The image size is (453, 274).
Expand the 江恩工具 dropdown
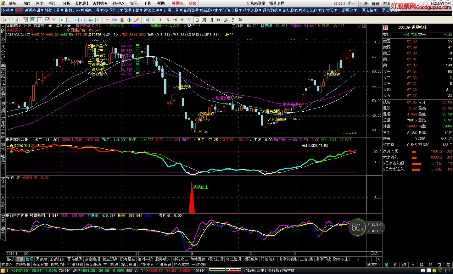(173, 10)
